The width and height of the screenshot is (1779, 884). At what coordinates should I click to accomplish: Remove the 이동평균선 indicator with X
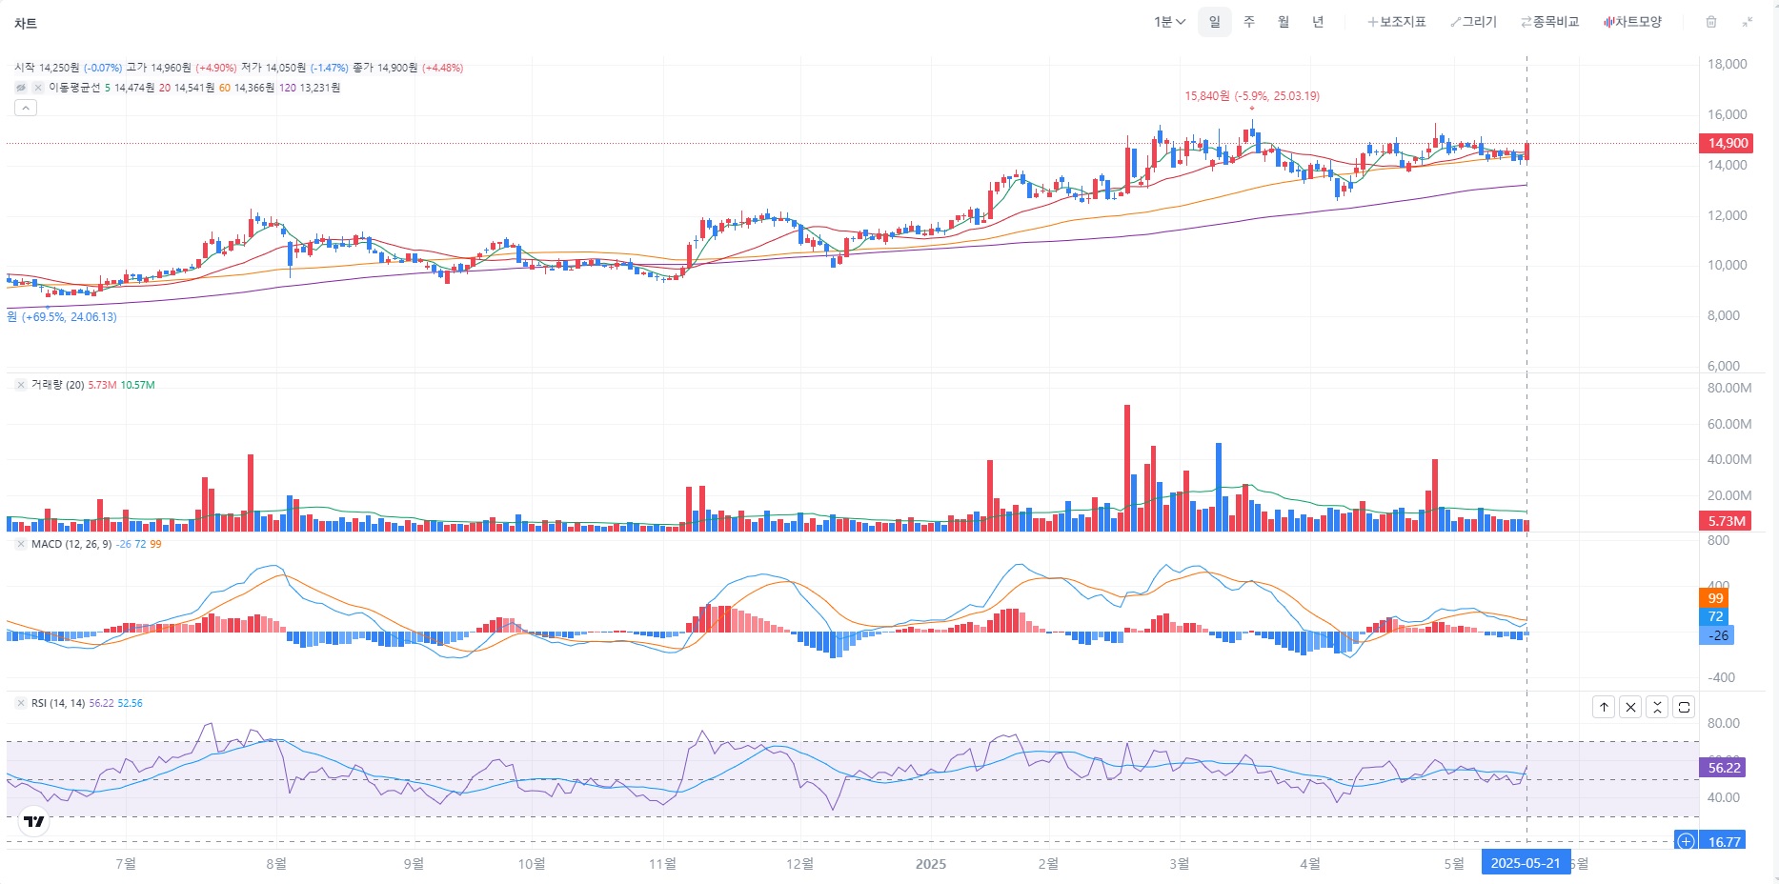(38, 88)
